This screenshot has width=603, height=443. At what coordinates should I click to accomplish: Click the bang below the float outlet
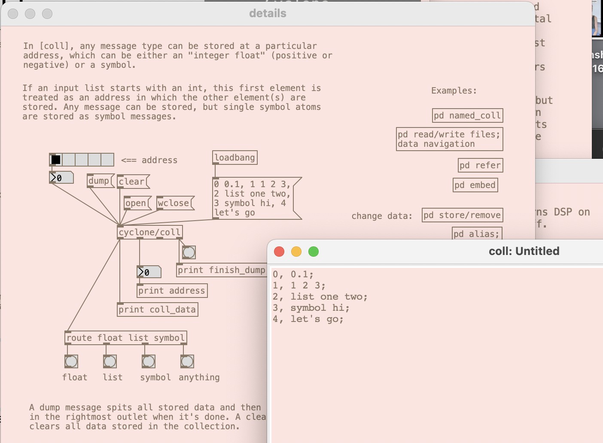71,361
